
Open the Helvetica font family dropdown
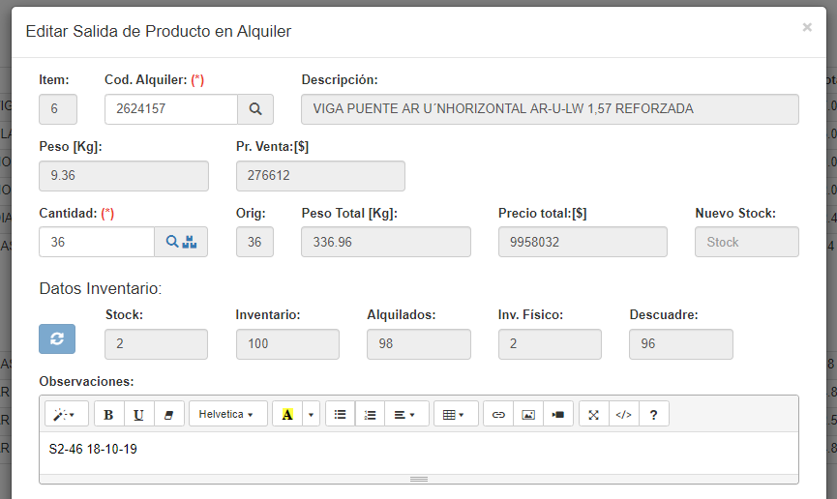227,414
